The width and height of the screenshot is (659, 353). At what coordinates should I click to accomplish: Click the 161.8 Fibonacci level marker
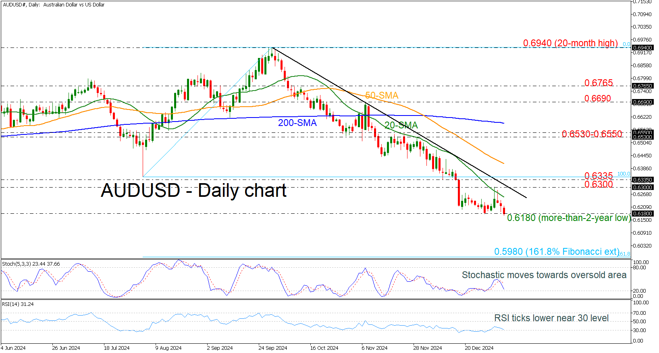pyautogui.click(x=624, y=254)
